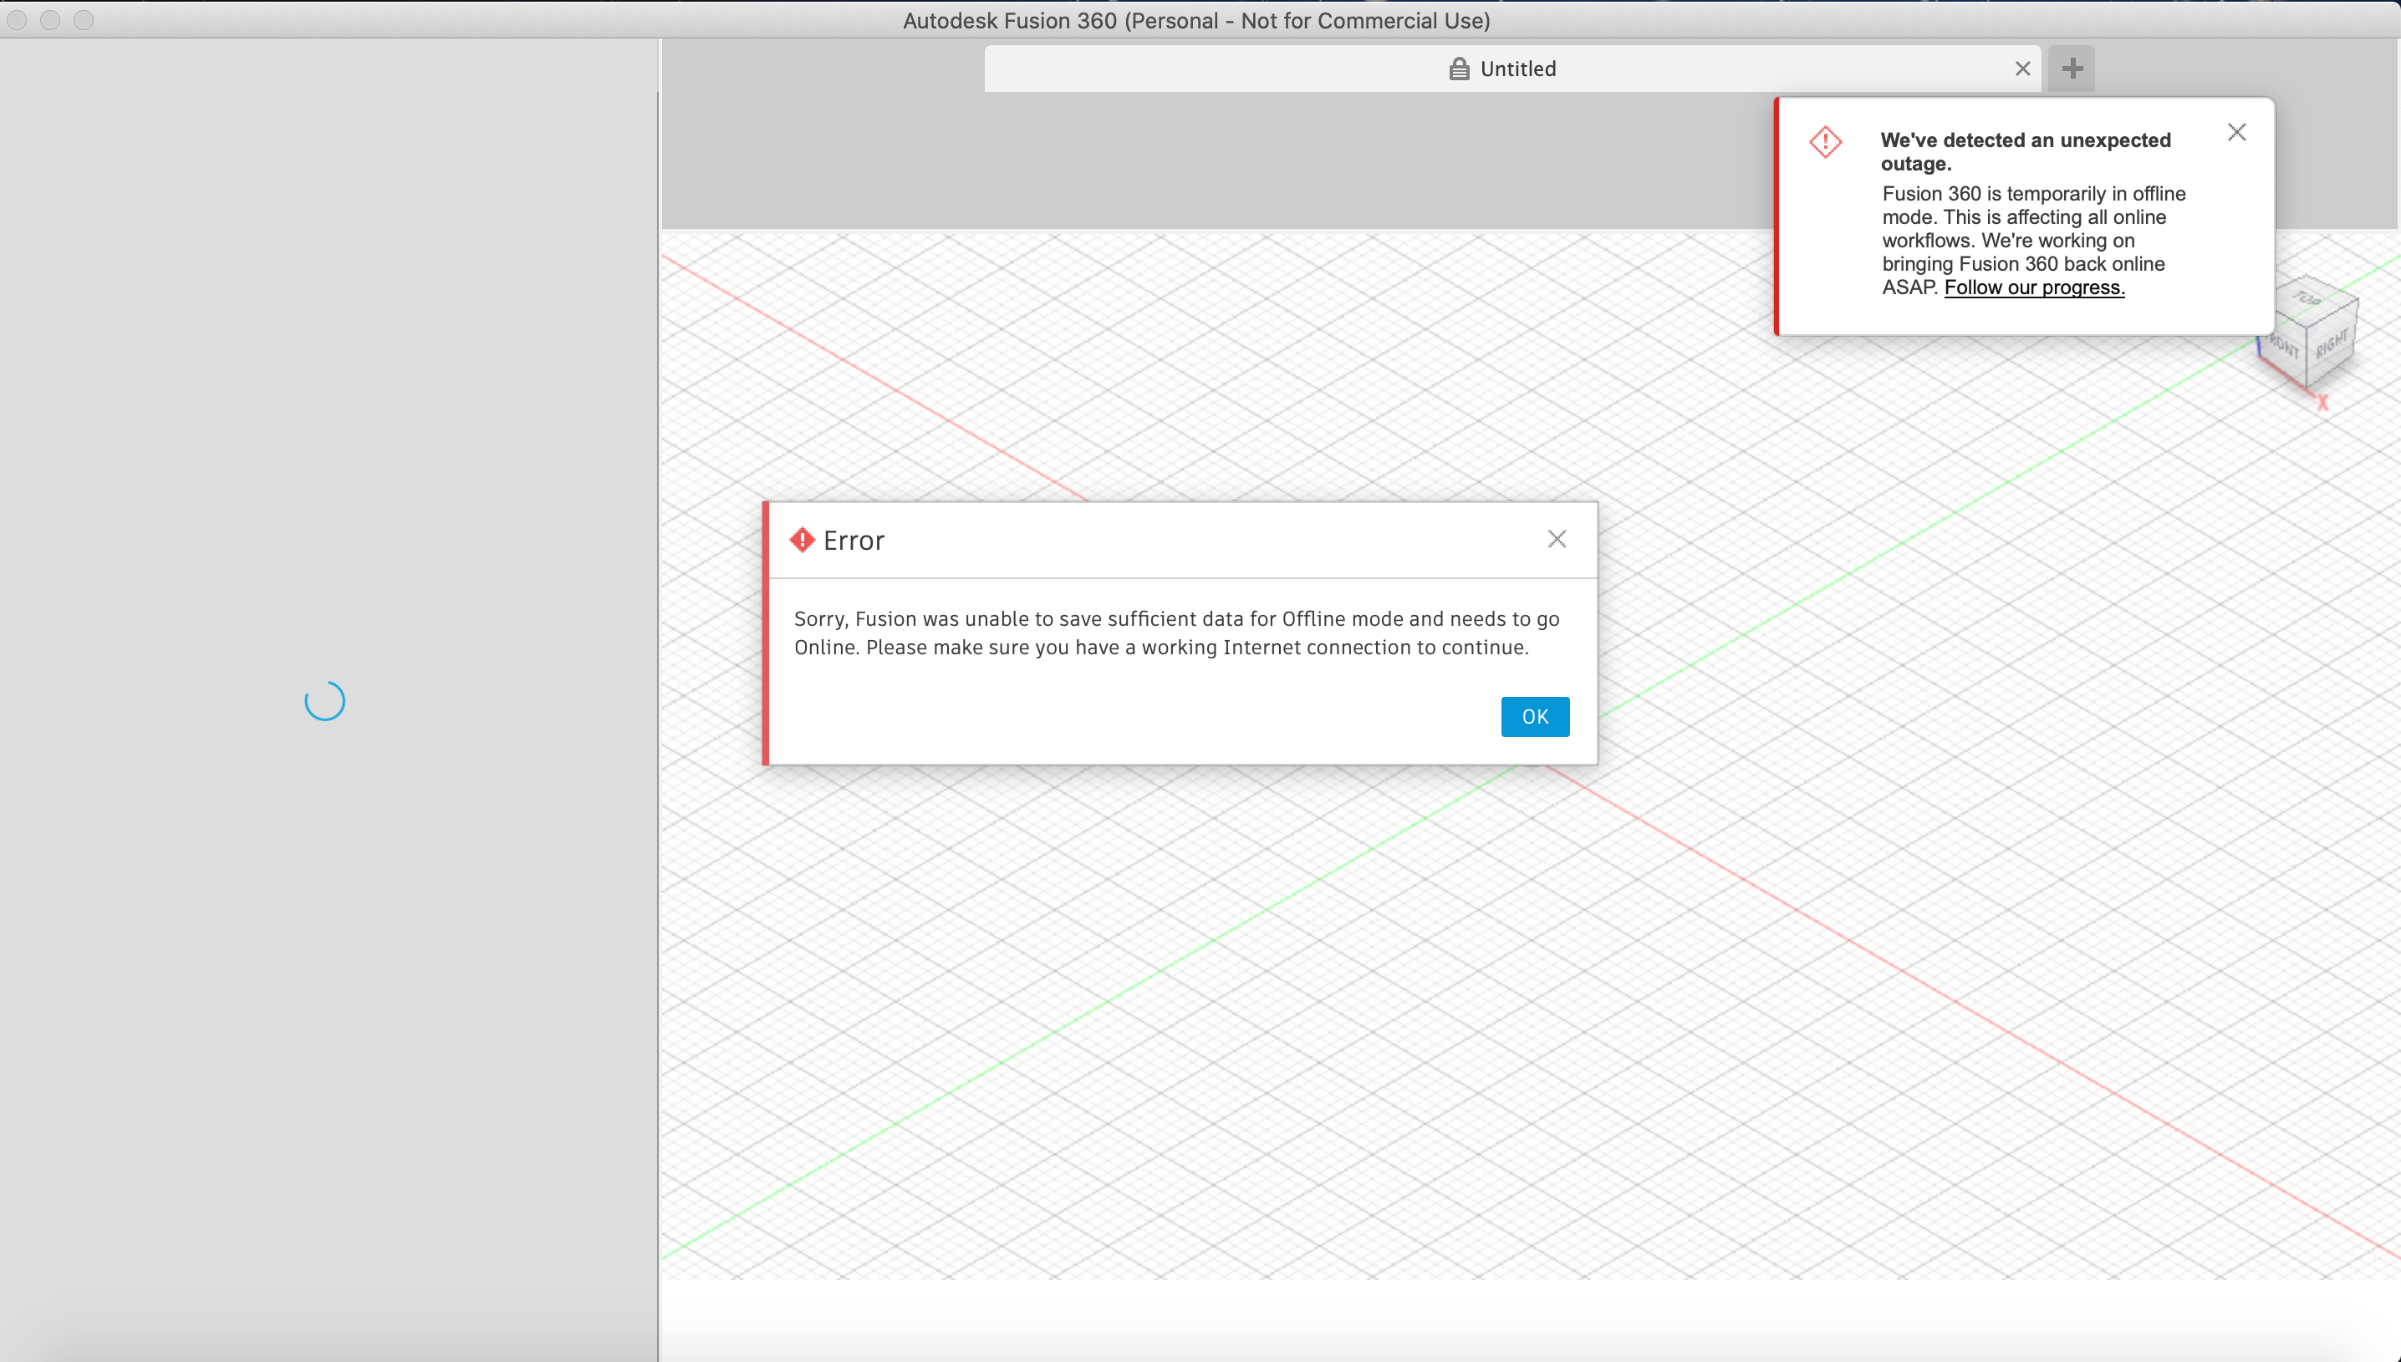Add a new design tab with plus

click(2072, 69)
